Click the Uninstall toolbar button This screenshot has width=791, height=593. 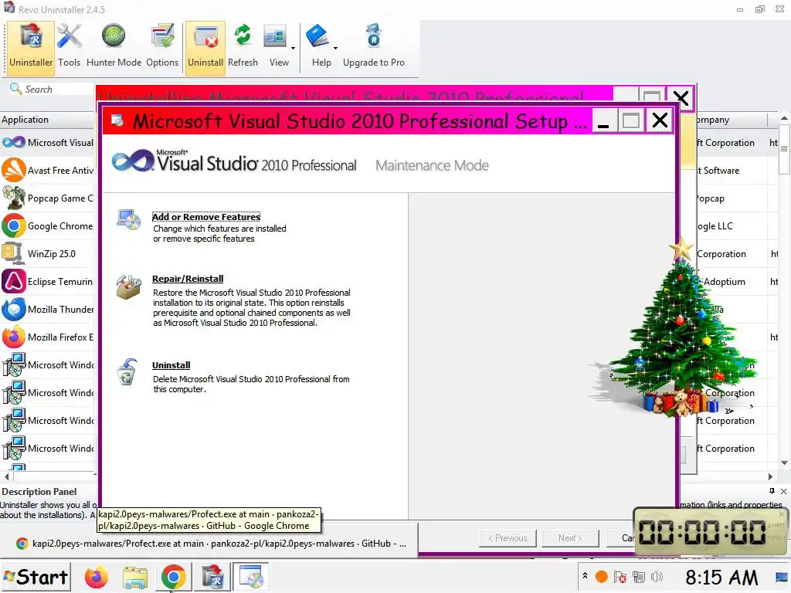click(x=205, y=46)
